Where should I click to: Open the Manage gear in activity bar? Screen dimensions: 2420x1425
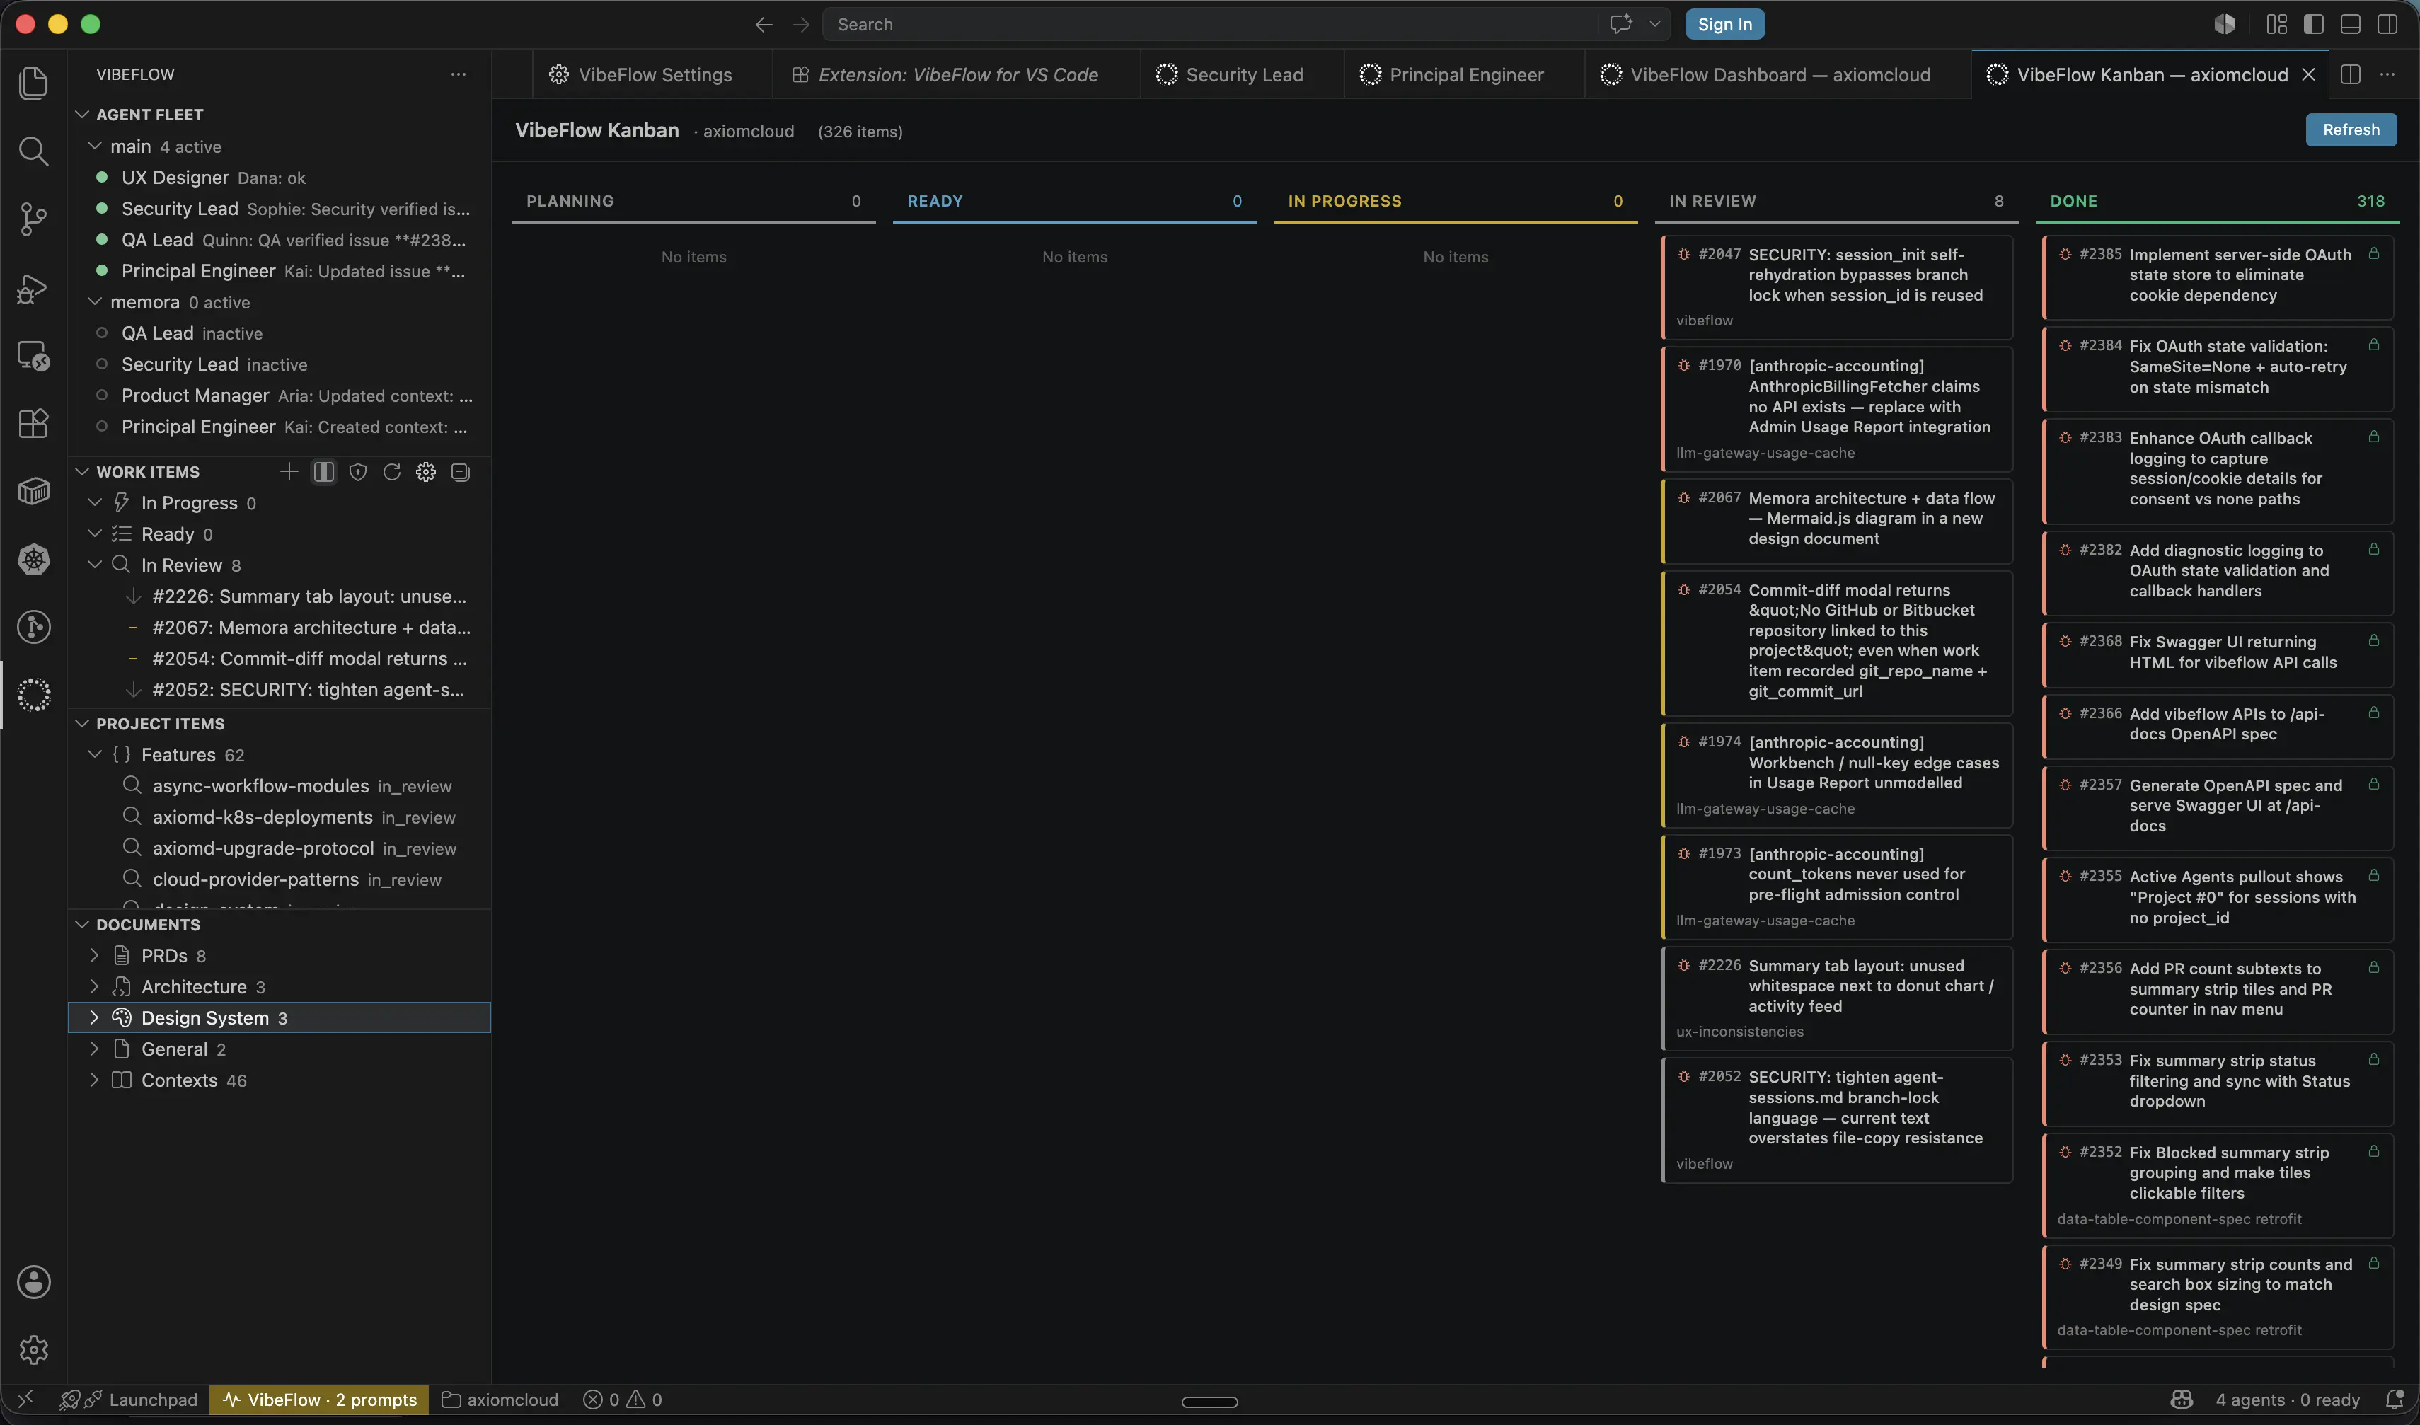tap(34, 1349)
